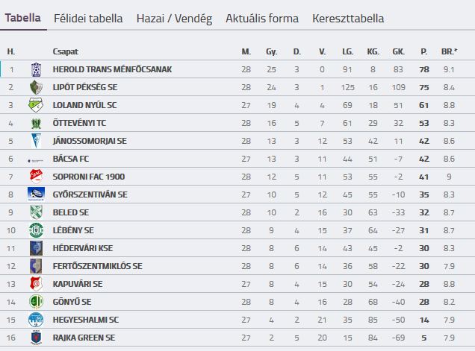Image resolution: width=475 pixels, height=351 pixels.
Task: Click Győrszentiván SE team logo
Action: tap(36, 195)
